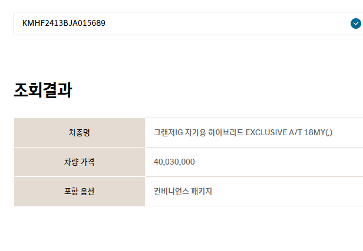Click the word EXCLUSIVE in model name
363x251 pixels.
click(x=266, y=132)
